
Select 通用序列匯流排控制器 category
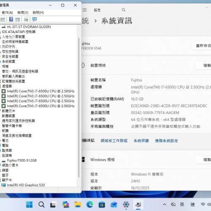[x=18, y=121]
